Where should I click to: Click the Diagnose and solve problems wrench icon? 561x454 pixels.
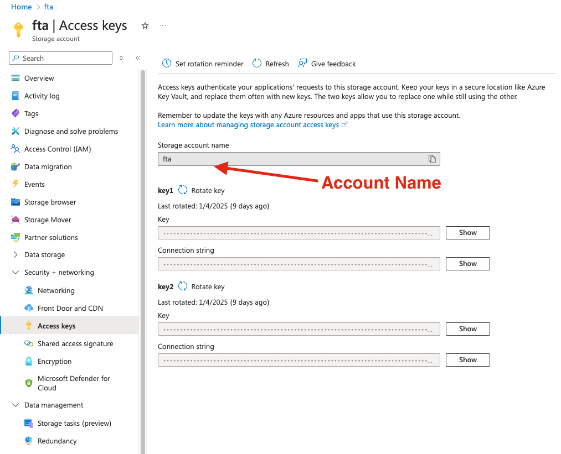(16, 131)
